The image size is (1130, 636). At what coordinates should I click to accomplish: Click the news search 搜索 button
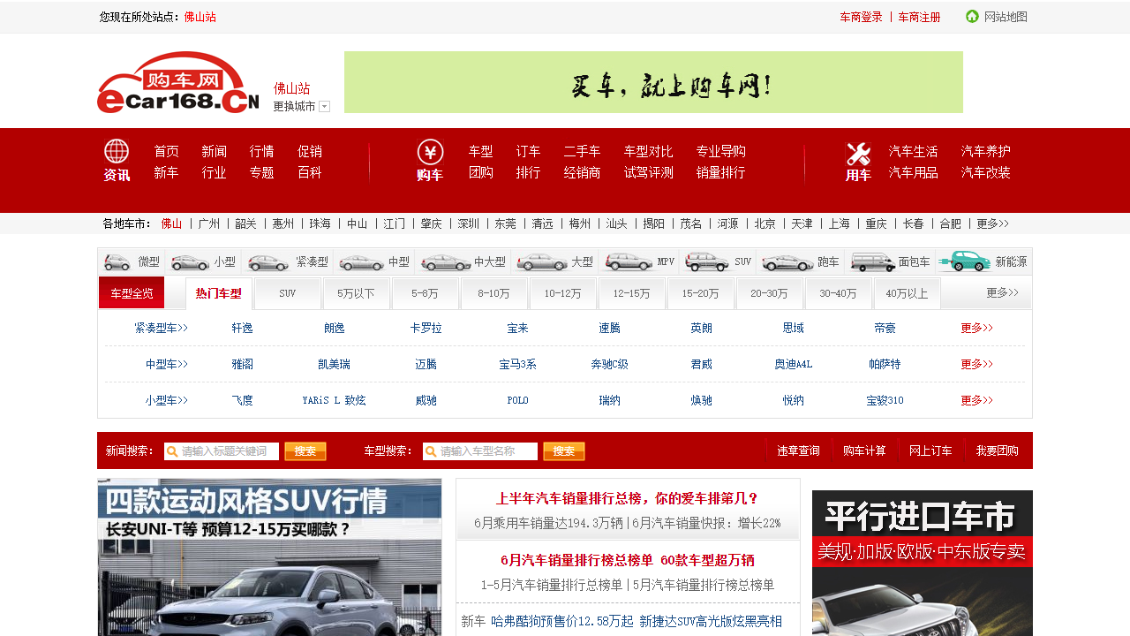(305, 451)
